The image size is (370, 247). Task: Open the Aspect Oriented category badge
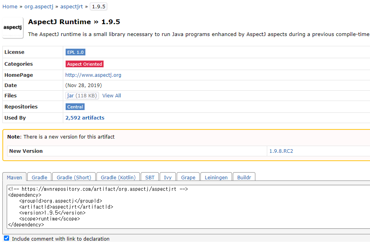85,64
